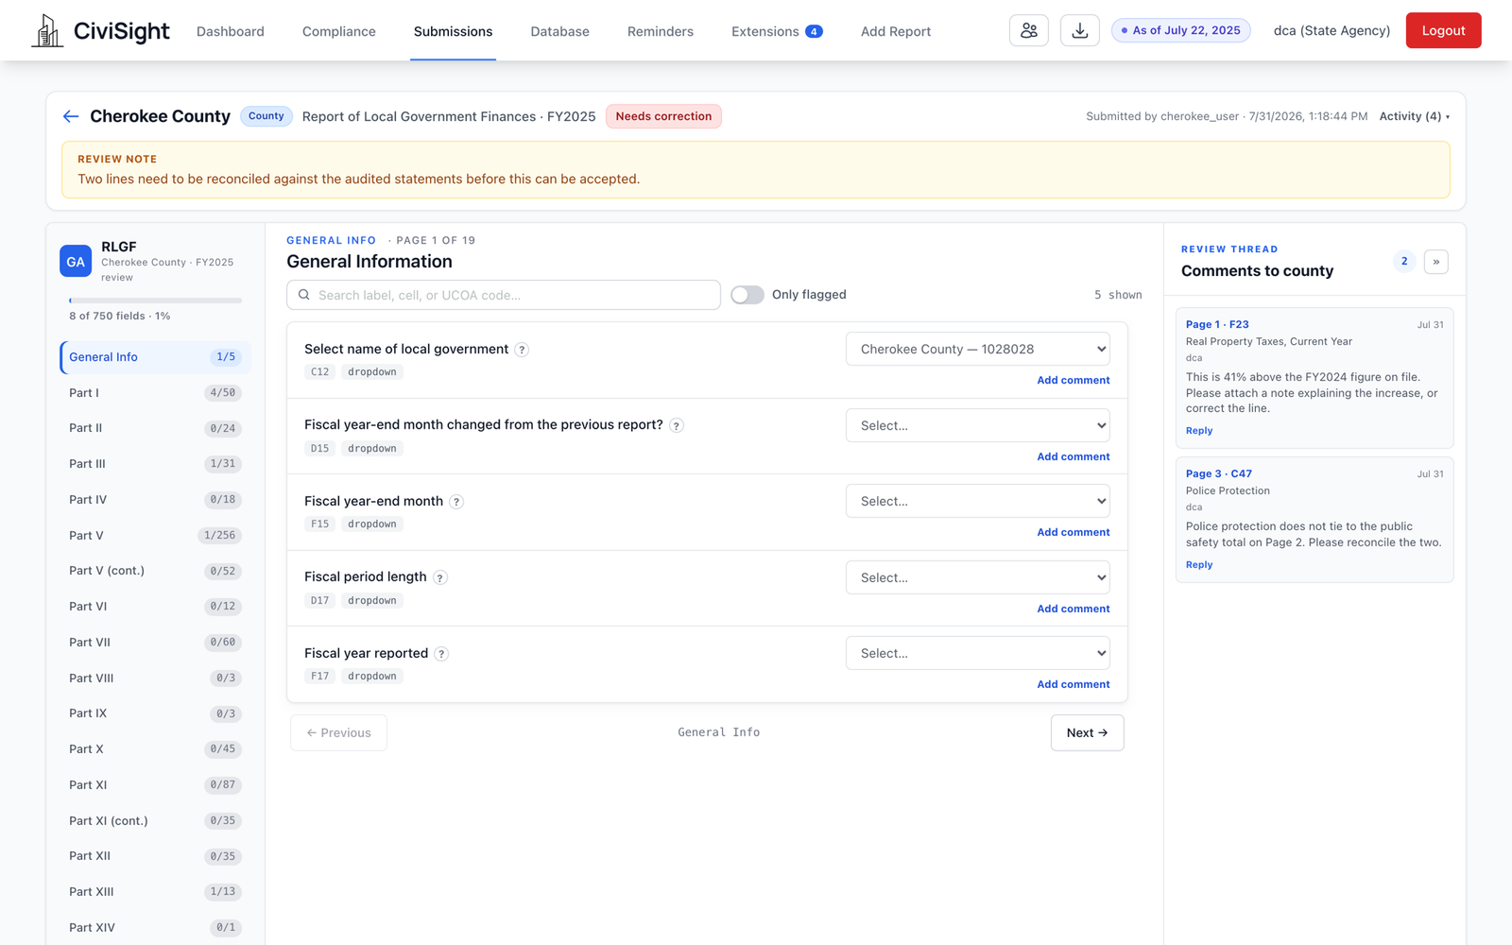Add comment on the F15 Fiscal year-end month

(x=1074, y=532)
